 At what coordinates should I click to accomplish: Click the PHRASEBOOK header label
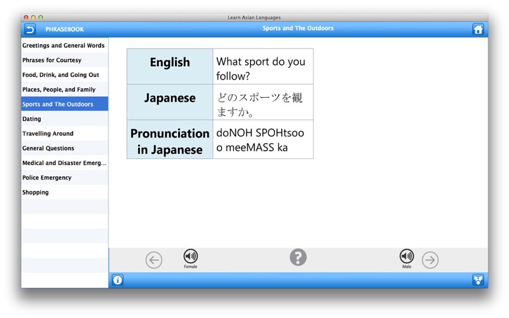tap(65, 29)
